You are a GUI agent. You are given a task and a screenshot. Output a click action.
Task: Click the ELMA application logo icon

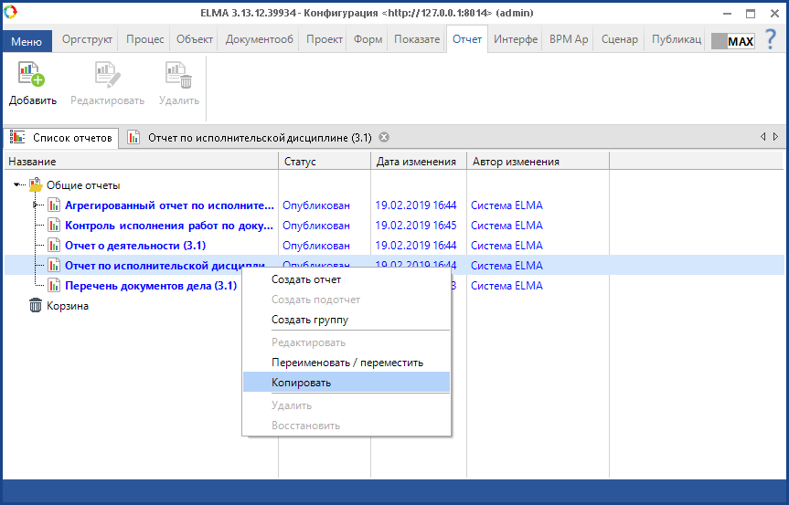[x=11, y=13]
